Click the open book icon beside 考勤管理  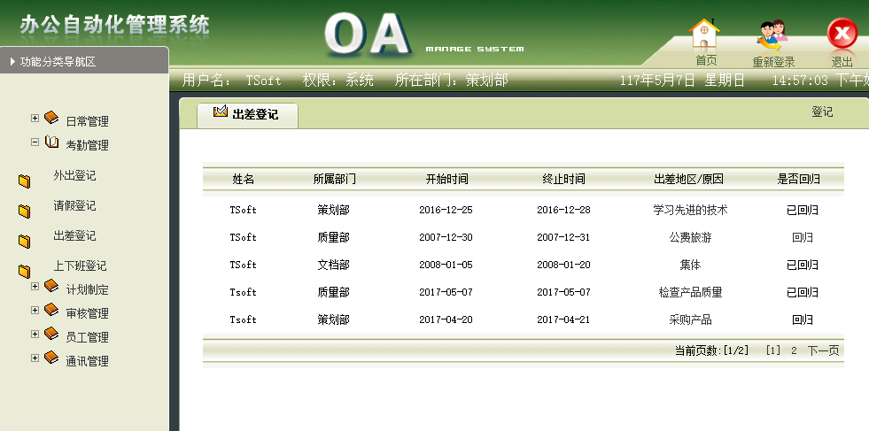tap(51, 142)
